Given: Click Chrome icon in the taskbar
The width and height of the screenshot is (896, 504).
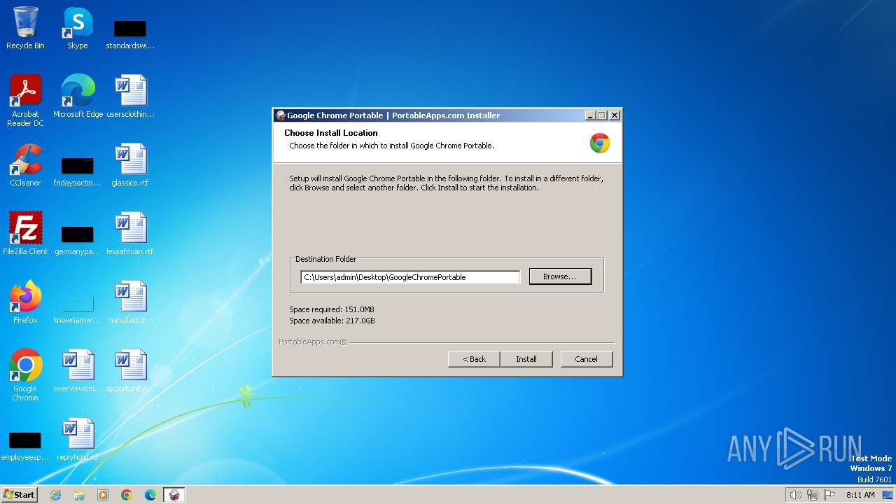Looking at the screenshot, I should tap(127, 495).
